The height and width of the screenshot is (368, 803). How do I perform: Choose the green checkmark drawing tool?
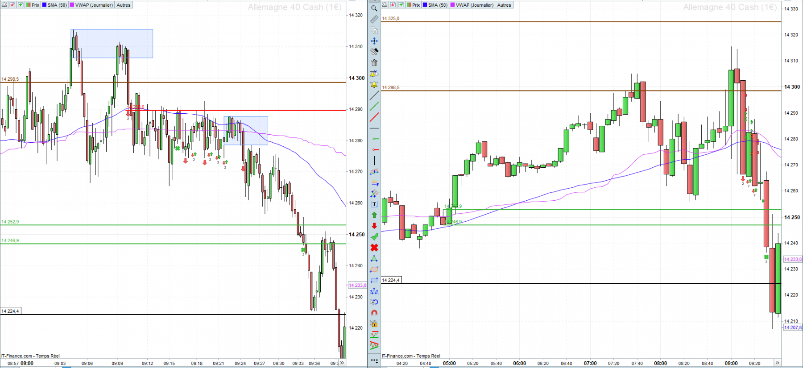point(374,236)
